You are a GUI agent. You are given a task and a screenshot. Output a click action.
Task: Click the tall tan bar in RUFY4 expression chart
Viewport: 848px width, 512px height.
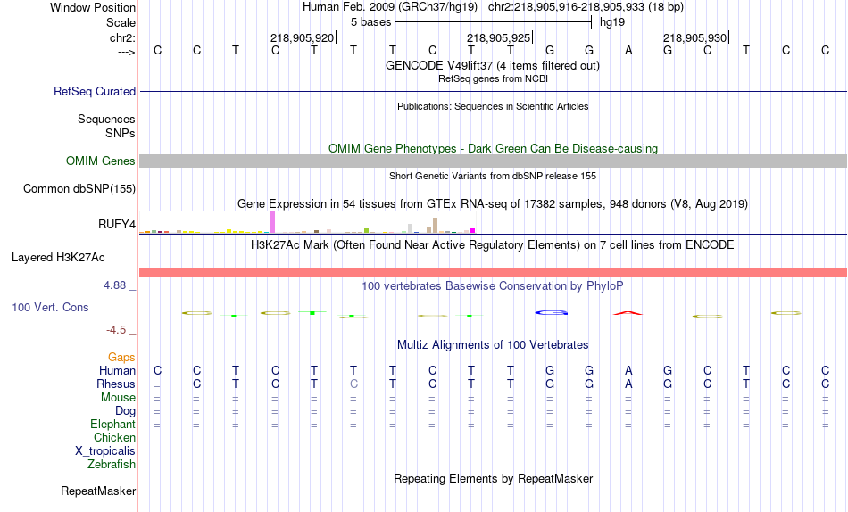click(x=435, y=226)
